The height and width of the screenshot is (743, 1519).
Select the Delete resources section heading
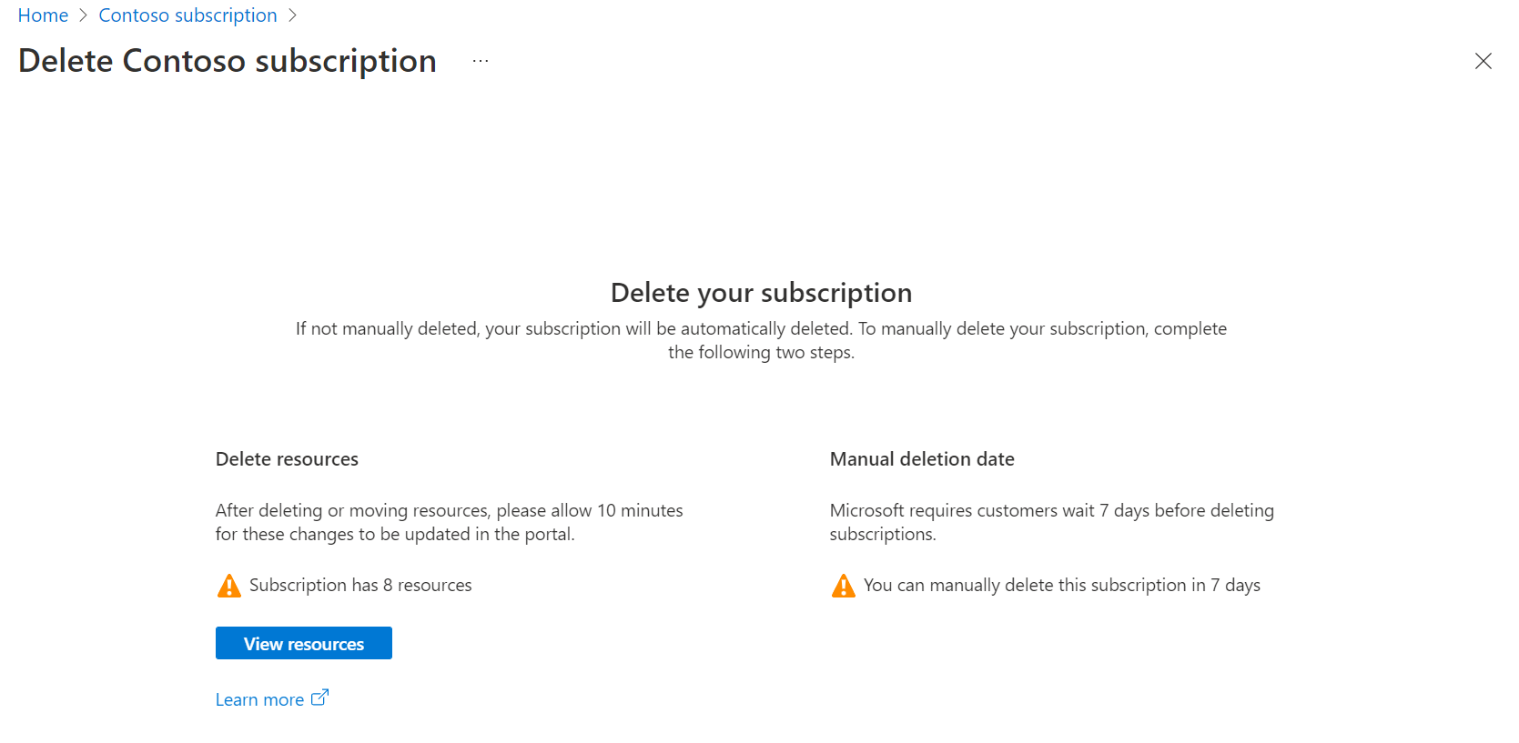(287, 459)
